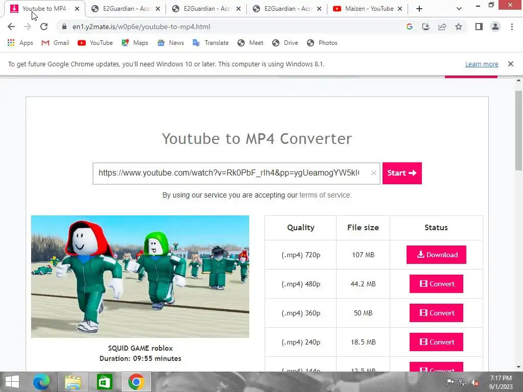This screenshot has height=392, width=523.
Task: Toggle the Chrome side panel icon
Action: (x=479, y=27)
